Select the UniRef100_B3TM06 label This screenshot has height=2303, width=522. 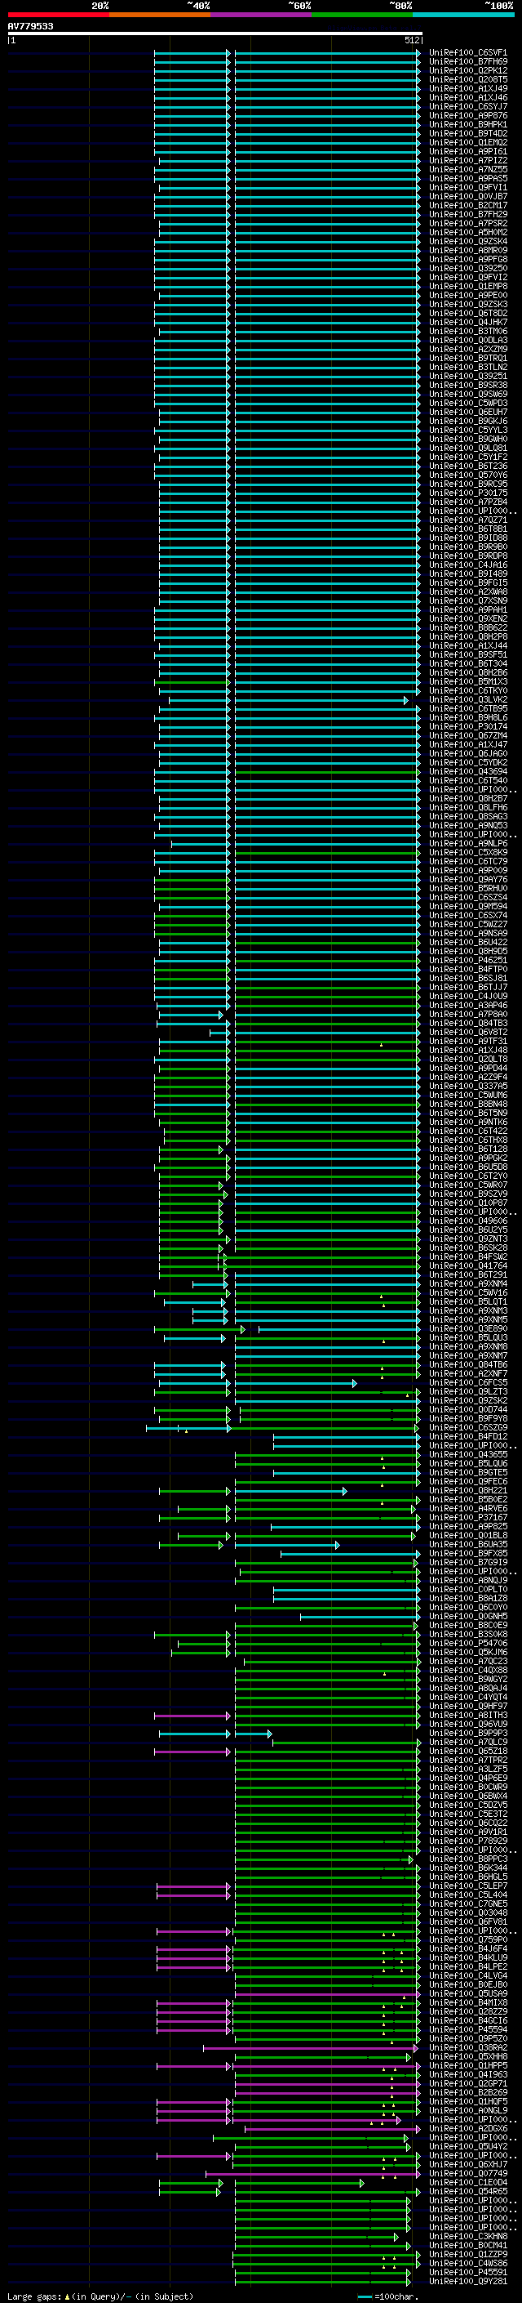pos(468,331)
